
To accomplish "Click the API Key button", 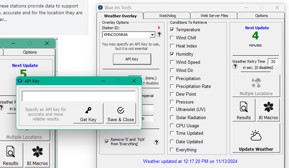I will click(x=132, y=59).
